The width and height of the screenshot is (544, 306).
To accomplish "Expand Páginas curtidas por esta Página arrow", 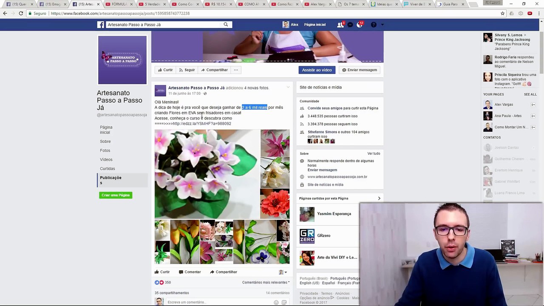I will coord(379,198).
